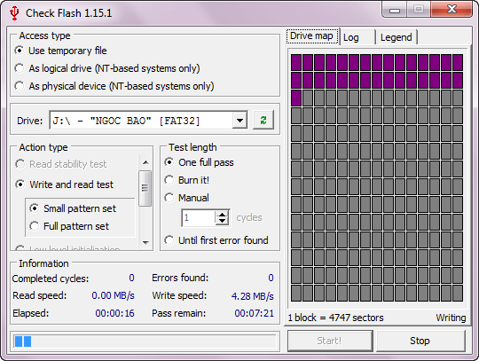
Task: Click the cycles number input field
Action: coord(199,218)
